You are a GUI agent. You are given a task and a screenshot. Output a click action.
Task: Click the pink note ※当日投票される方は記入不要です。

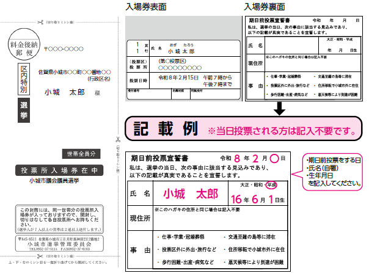[282, 131]
